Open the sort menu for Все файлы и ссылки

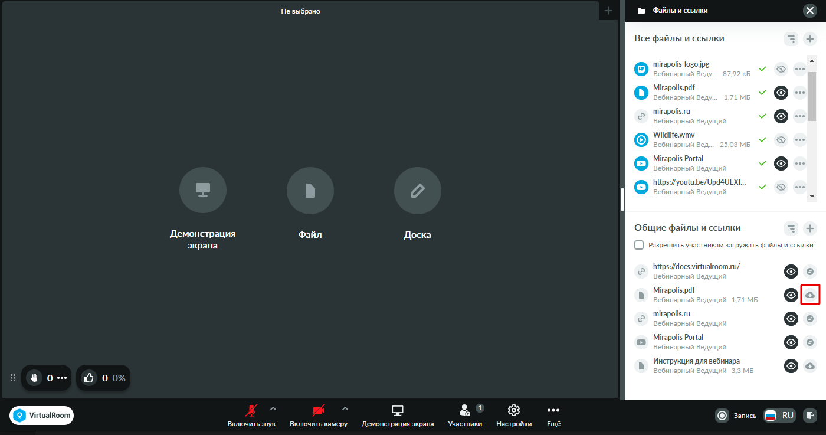pyautogui.click(x=791, y=39)
